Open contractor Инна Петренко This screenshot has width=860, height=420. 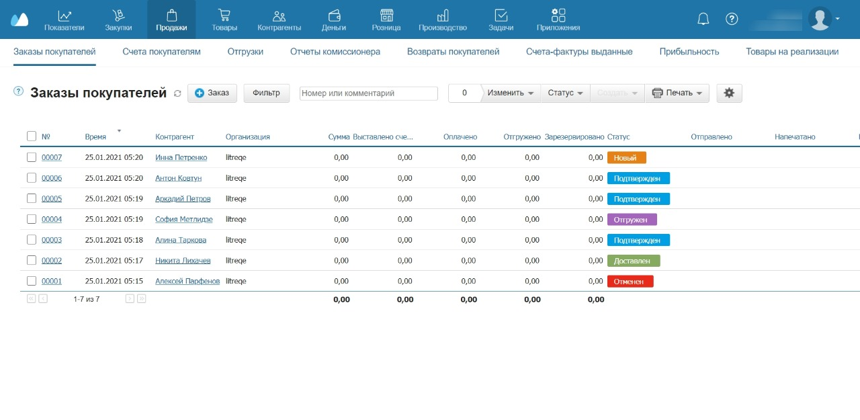click(181, 157)
